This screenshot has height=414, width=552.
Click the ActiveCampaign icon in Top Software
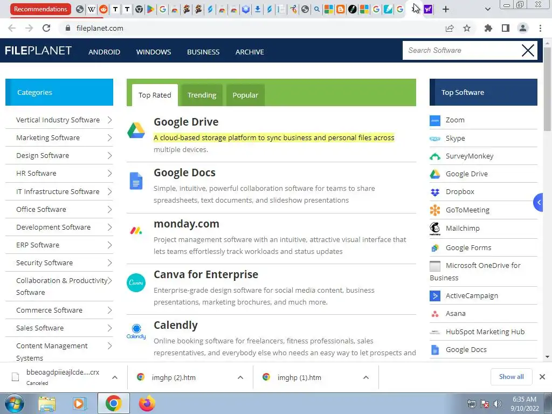(x=435, y=296)
